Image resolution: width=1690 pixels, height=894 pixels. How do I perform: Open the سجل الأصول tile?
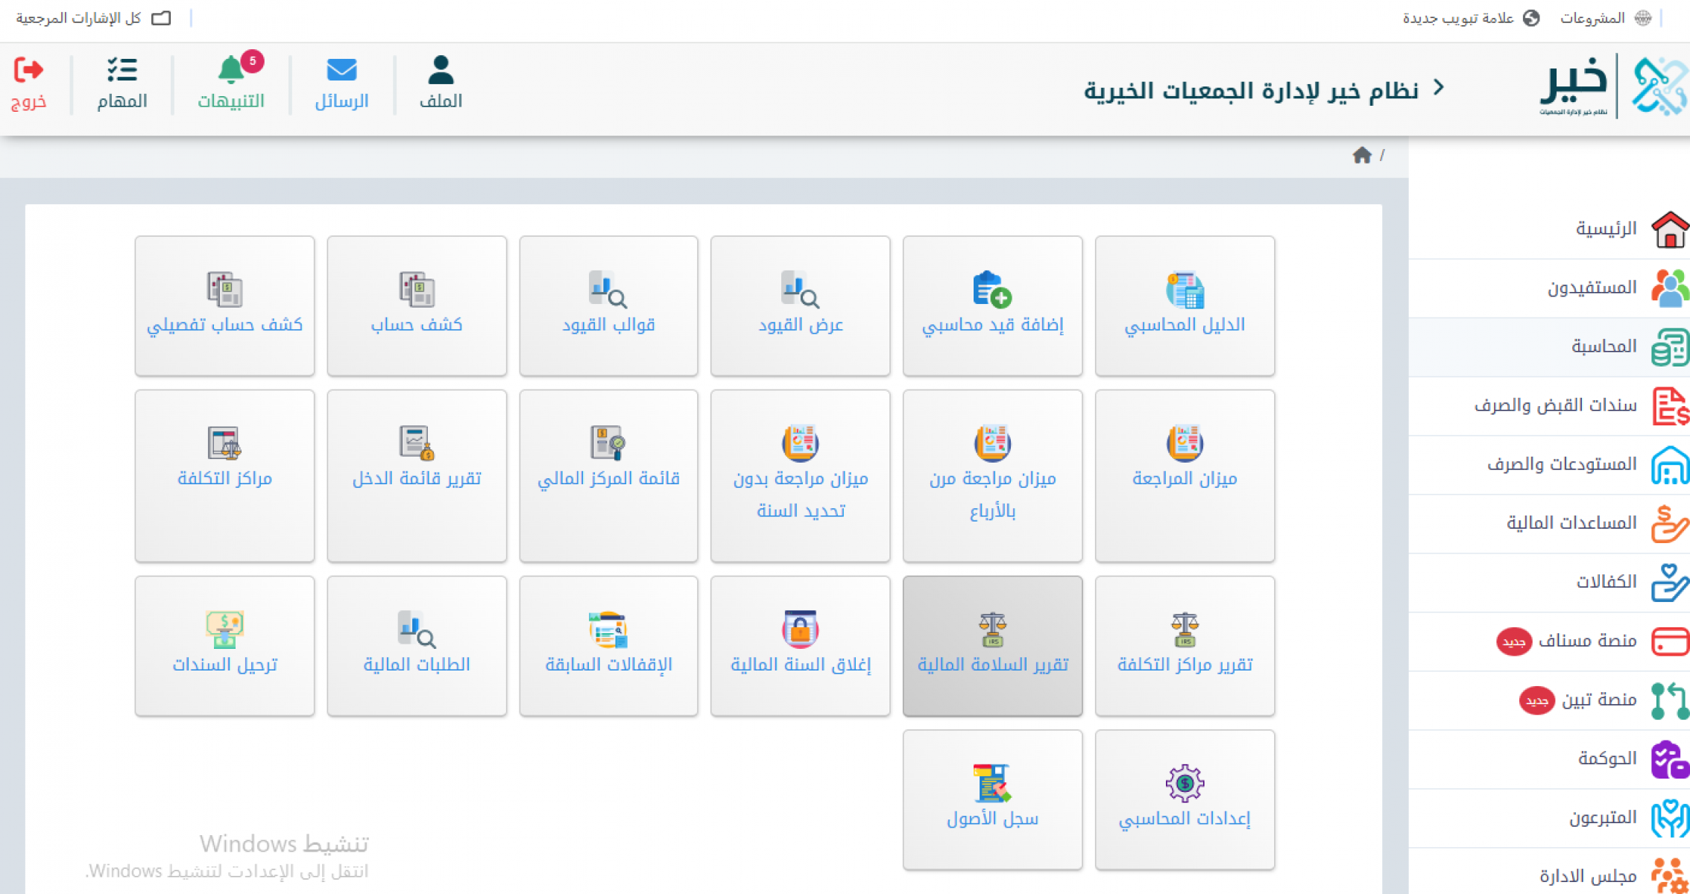point(991,799)
